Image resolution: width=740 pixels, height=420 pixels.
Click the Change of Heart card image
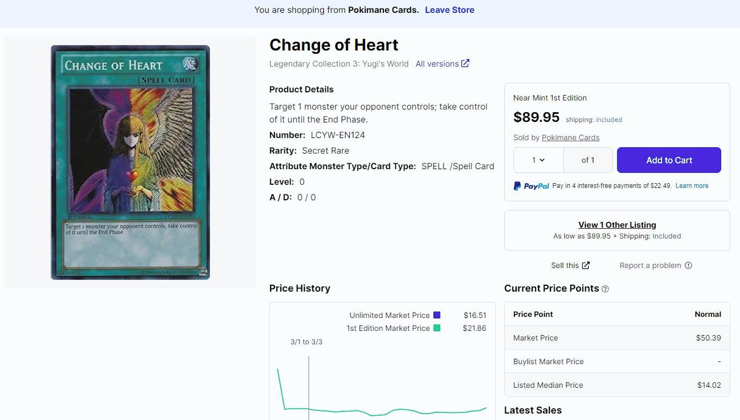(x=129, y=162)
